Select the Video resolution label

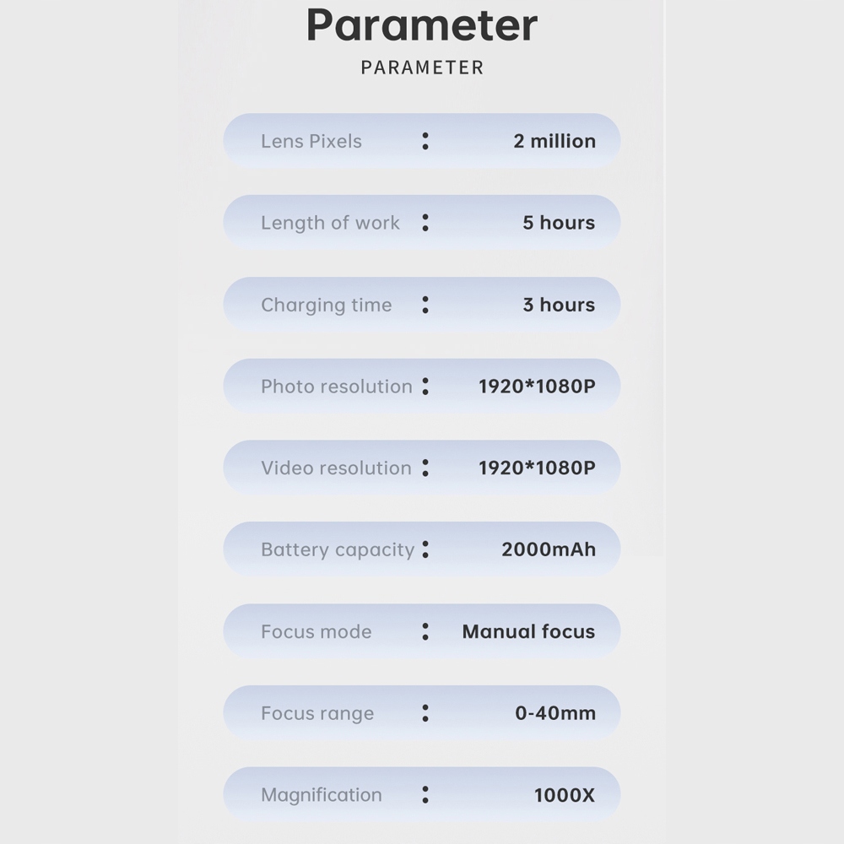click(336, 468)
